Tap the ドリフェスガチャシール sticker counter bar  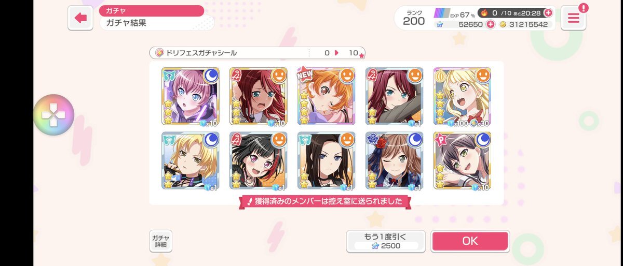258,53
